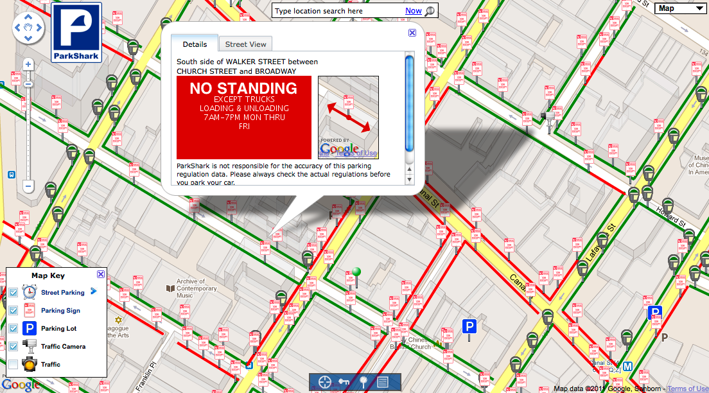Click the crosshair locate icon in bottom toolbar

click(x=325, y=382)
